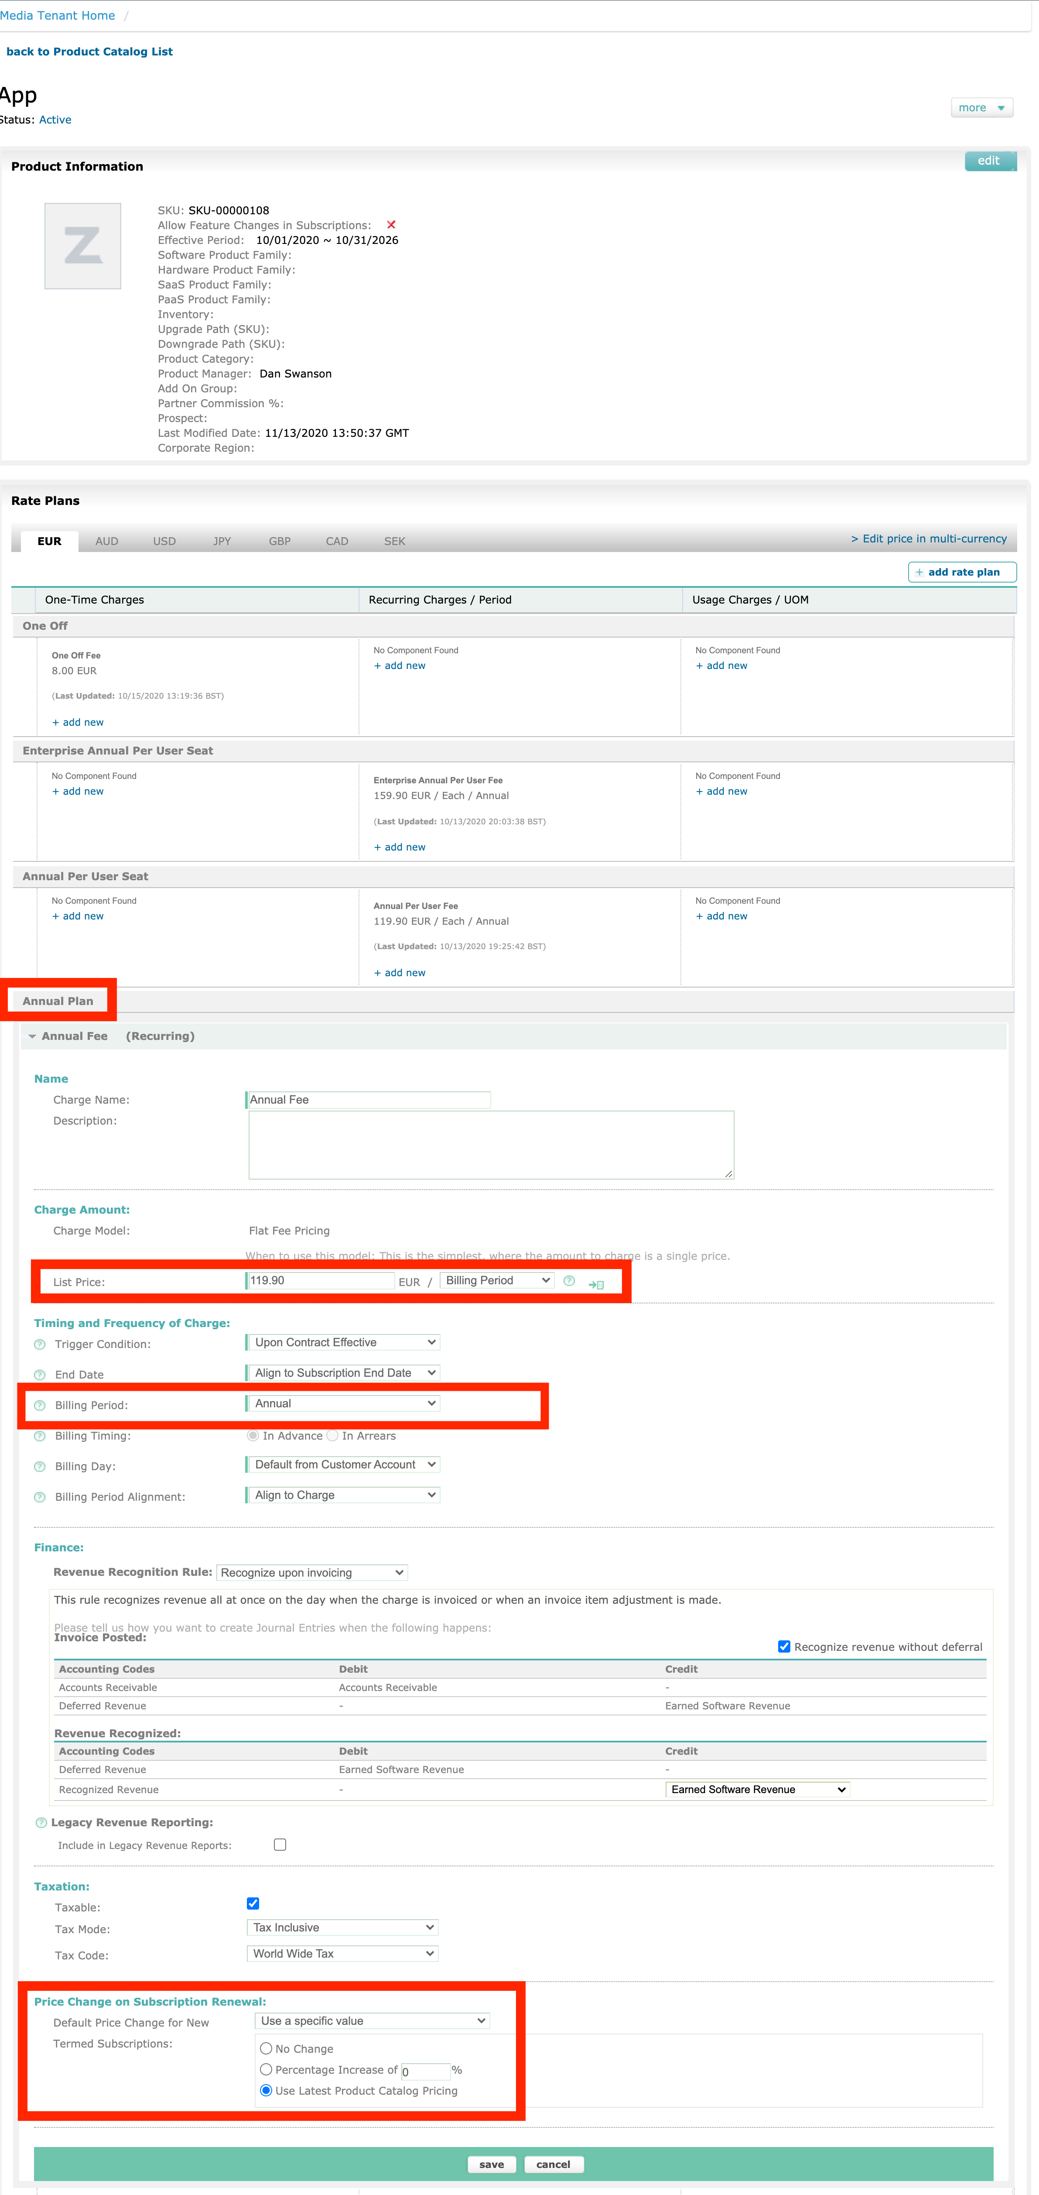The width and height of the screenshot is (1039, 2195).
Task: Click help icon next to List Price
Action: tap(569, 1281)
